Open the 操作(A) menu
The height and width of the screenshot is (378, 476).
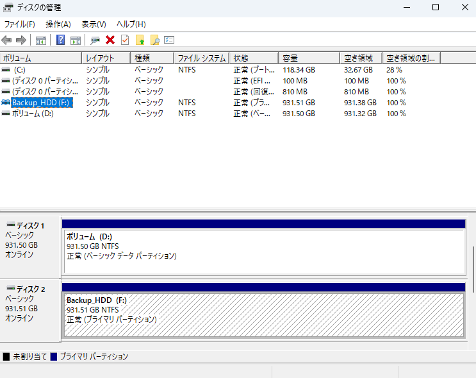click(x=58, y=24)
